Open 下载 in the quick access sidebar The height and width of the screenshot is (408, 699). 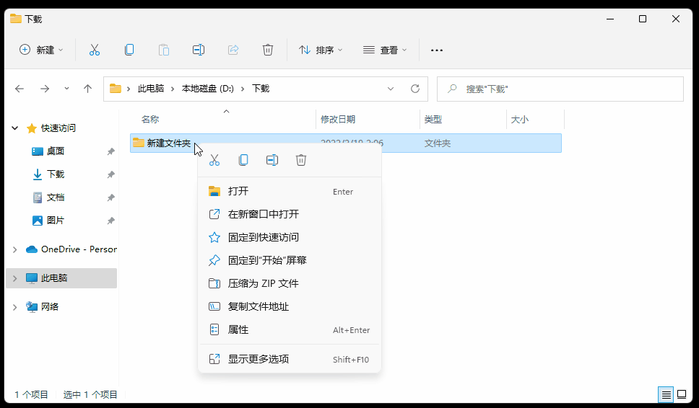56,174
